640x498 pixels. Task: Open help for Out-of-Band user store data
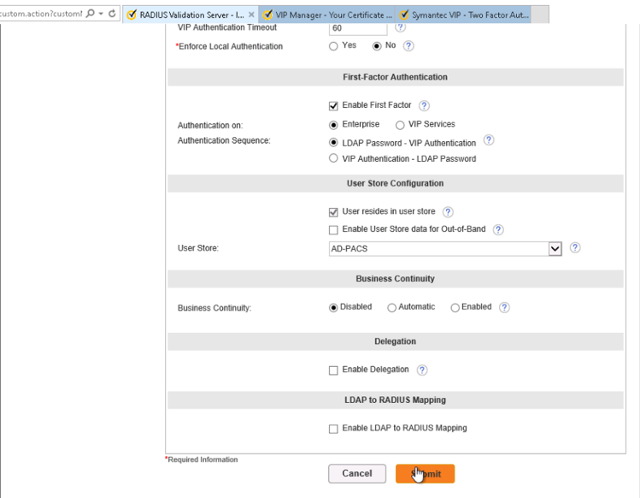coord(498,229)
